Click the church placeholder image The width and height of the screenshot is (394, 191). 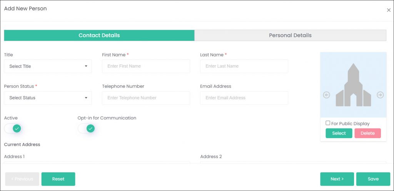click(353, 85)
